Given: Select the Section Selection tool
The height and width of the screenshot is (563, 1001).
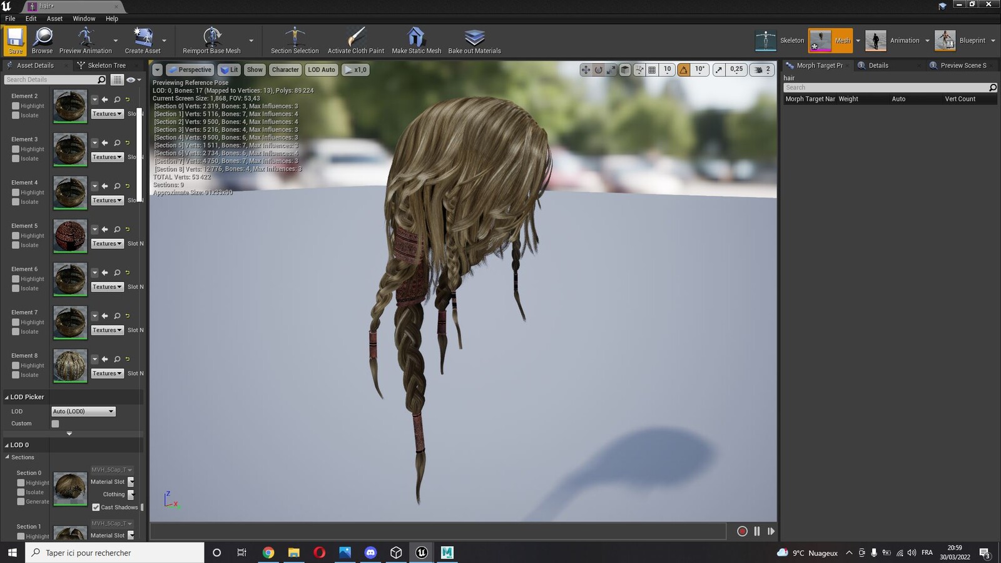Looking at the screenshot, I should (x=295, y=38).
